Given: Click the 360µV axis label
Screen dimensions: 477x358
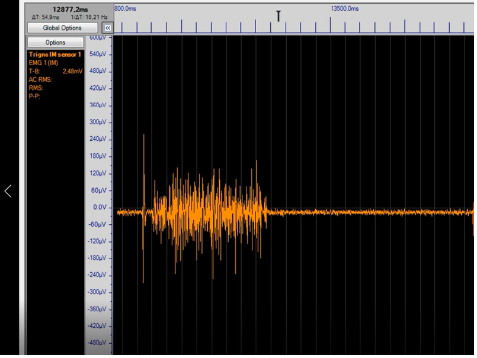Looking at the screenshot, I should (x=98, y=105).
